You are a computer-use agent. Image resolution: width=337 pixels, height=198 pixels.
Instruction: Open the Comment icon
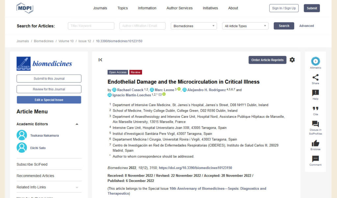tap(315, 159)
